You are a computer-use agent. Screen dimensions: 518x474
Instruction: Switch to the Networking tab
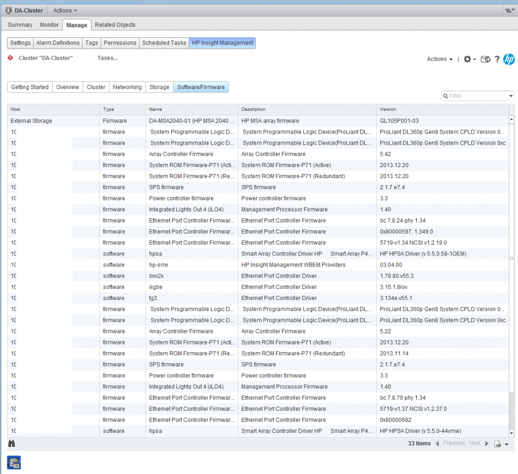click(127, 87)
